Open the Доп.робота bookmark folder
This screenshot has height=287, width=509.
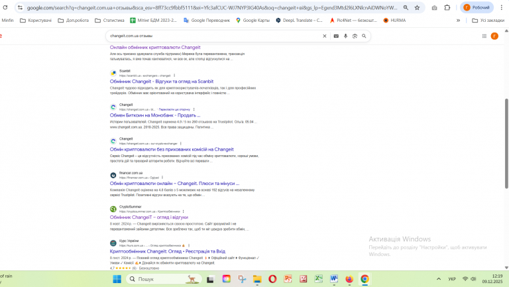click(74, 20)
